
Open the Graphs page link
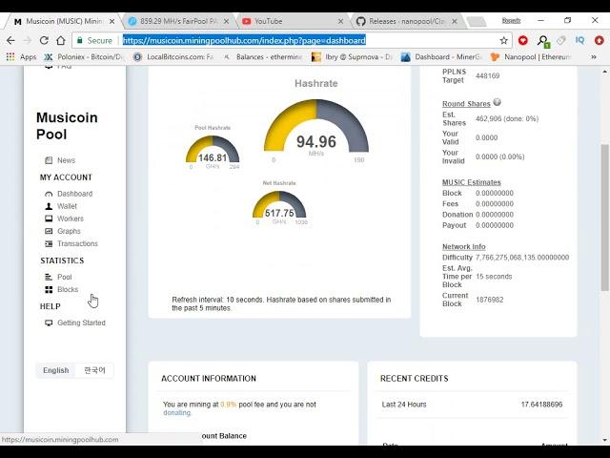69,231
